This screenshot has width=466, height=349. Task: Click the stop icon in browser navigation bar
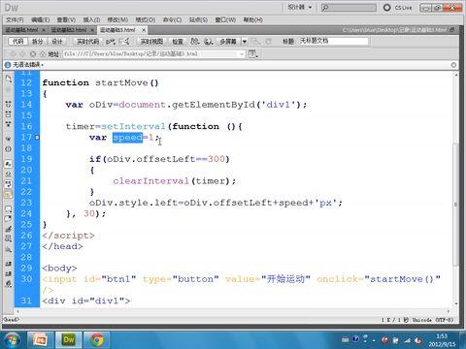click(32, 54)
